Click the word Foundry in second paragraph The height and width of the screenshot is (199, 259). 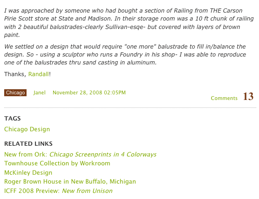pyautogui.click(x=131, y=55)
